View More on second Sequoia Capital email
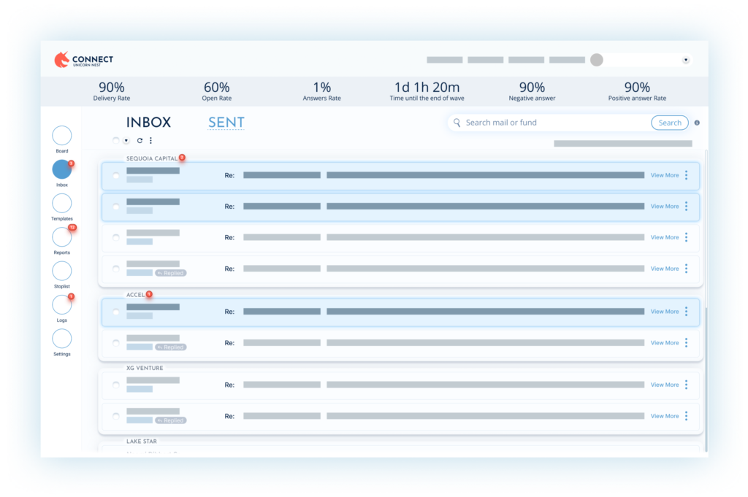The image size is (748, 497). click(665, 207)
